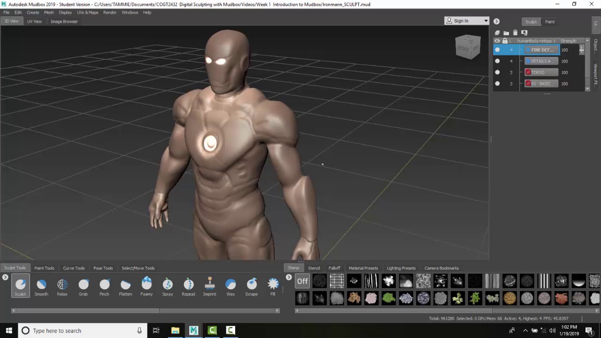This screenshot has width=601, height=338.
Task: Toggle visibility of FINE DET... layer
Action: click(497, 50)
